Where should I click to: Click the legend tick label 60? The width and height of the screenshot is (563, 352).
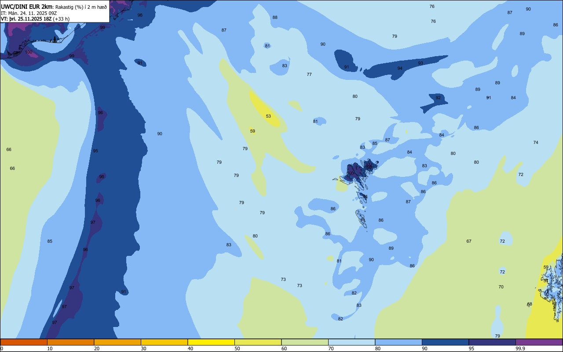point(284,348)
